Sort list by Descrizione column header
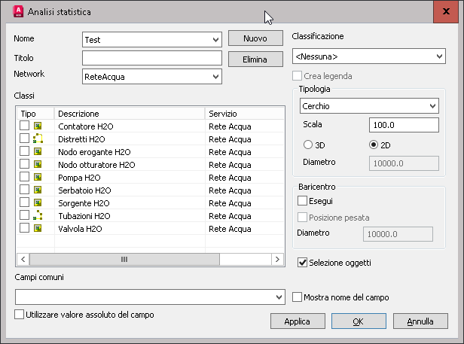This screenshot has height=344, width=464. [129, 113]
